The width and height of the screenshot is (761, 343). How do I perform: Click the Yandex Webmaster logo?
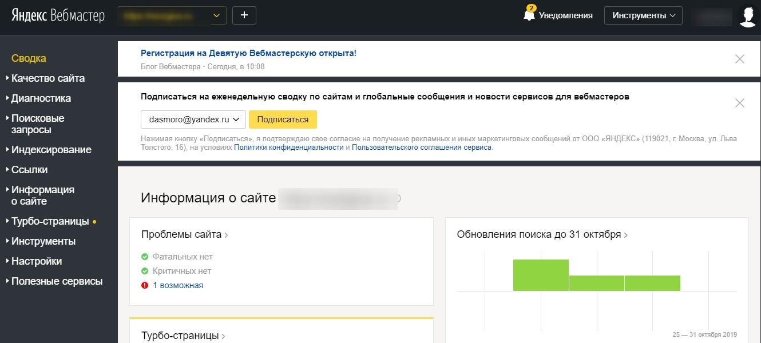(58, 16)
